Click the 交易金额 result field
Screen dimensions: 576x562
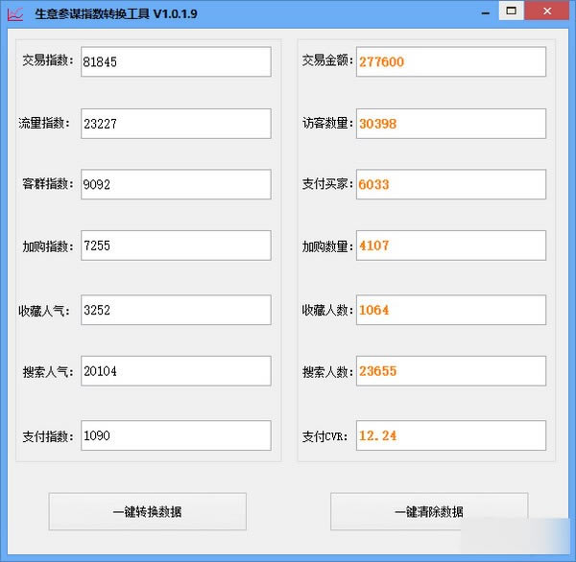click(450, 61)
